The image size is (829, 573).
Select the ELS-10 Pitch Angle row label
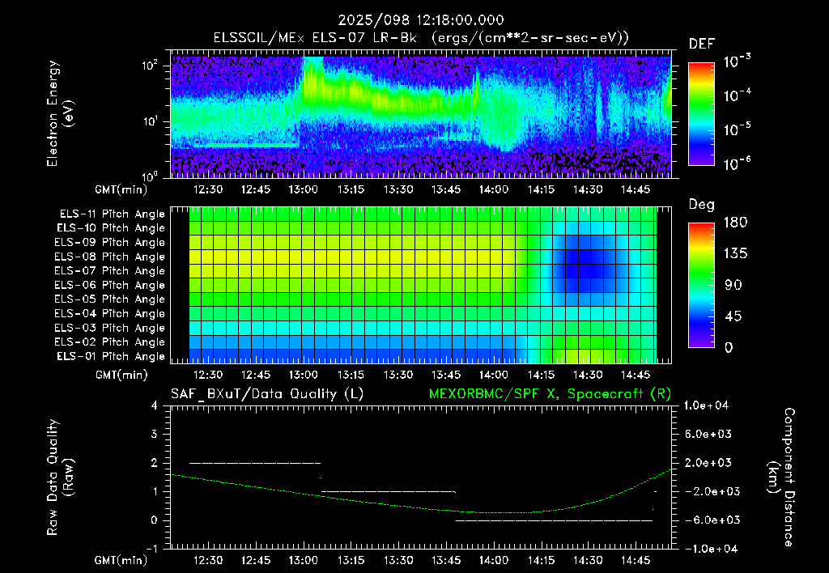click(x=111, y=228)
